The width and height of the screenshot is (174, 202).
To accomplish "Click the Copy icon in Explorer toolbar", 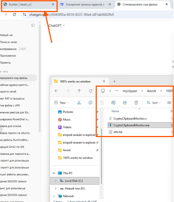I will coord(91,103).
